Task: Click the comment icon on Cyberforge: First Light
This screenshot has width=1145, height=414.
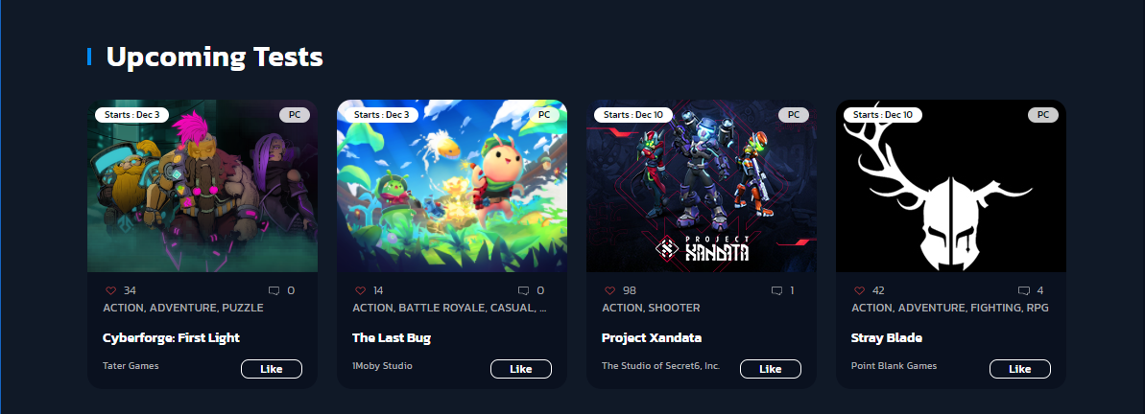Action: 274,290
